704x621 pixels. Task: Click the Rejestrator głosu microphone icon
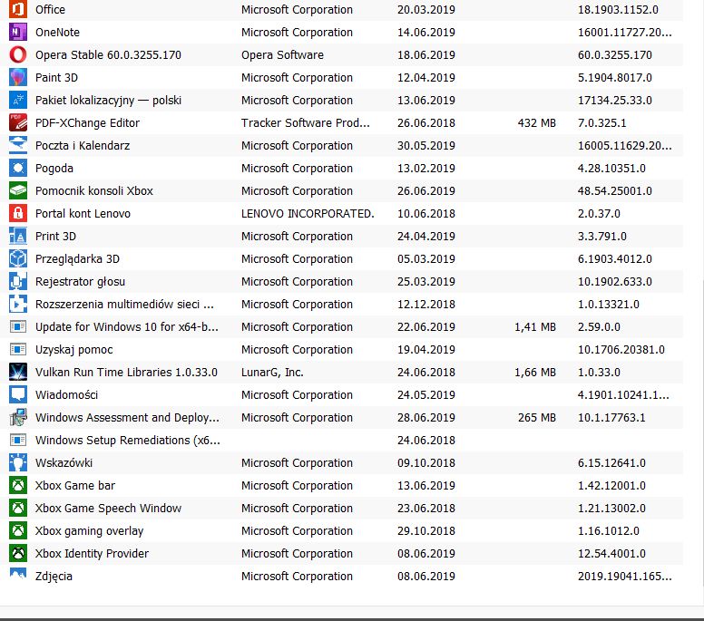tap(18, 281)
